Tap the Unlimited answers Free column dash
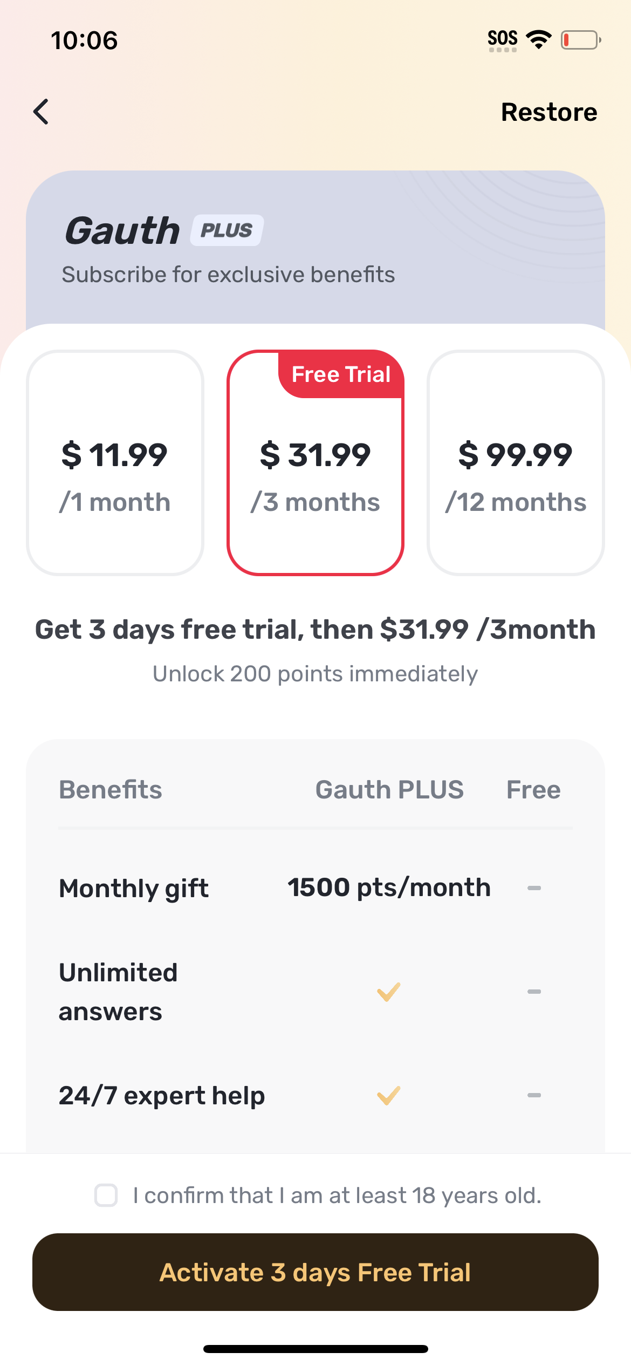This screenshot has width=631, height=1366. [534, 992]
